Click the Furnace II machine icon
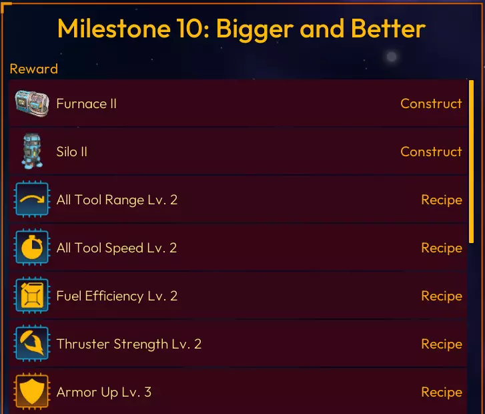The height and width of the screenshot is (414, 485). 31,103
